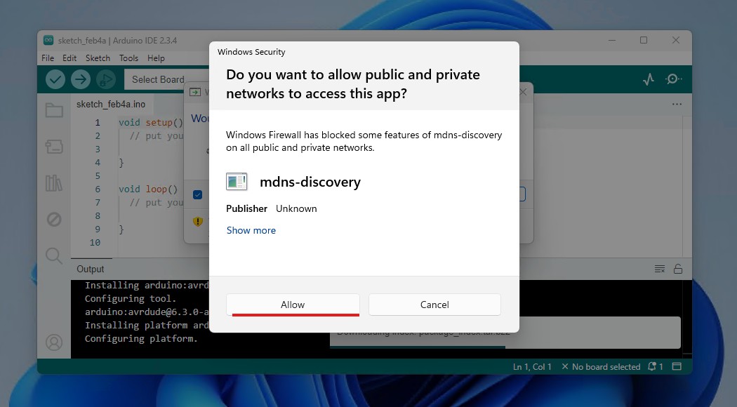Open the Serial Plotter
Viewport: 737px width, 407px height.
point(649,79)
